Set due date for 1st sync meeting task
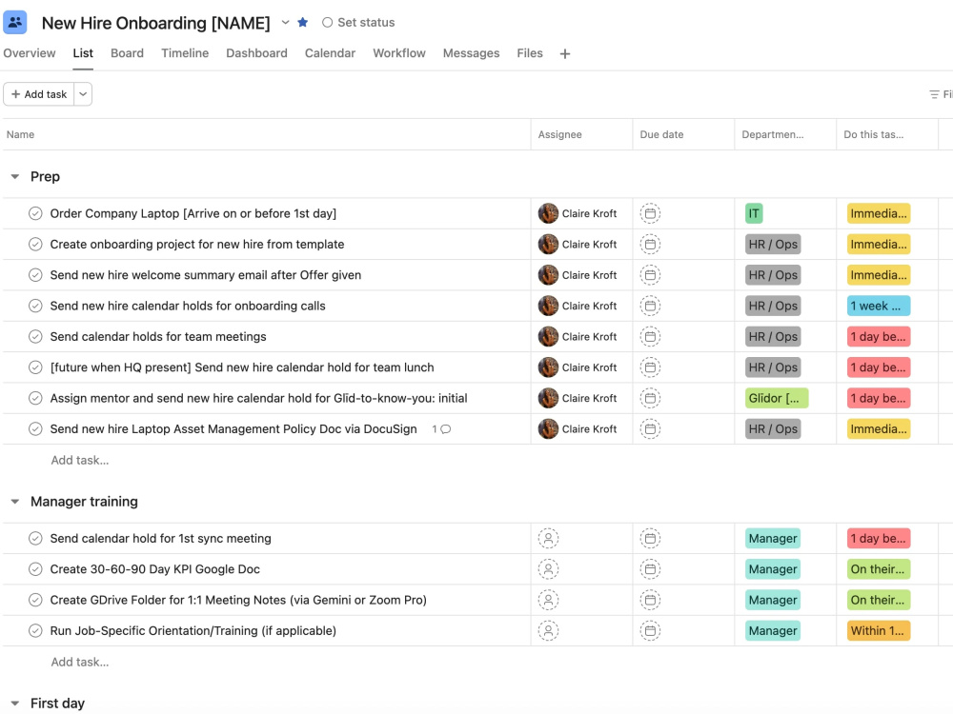 650,539
